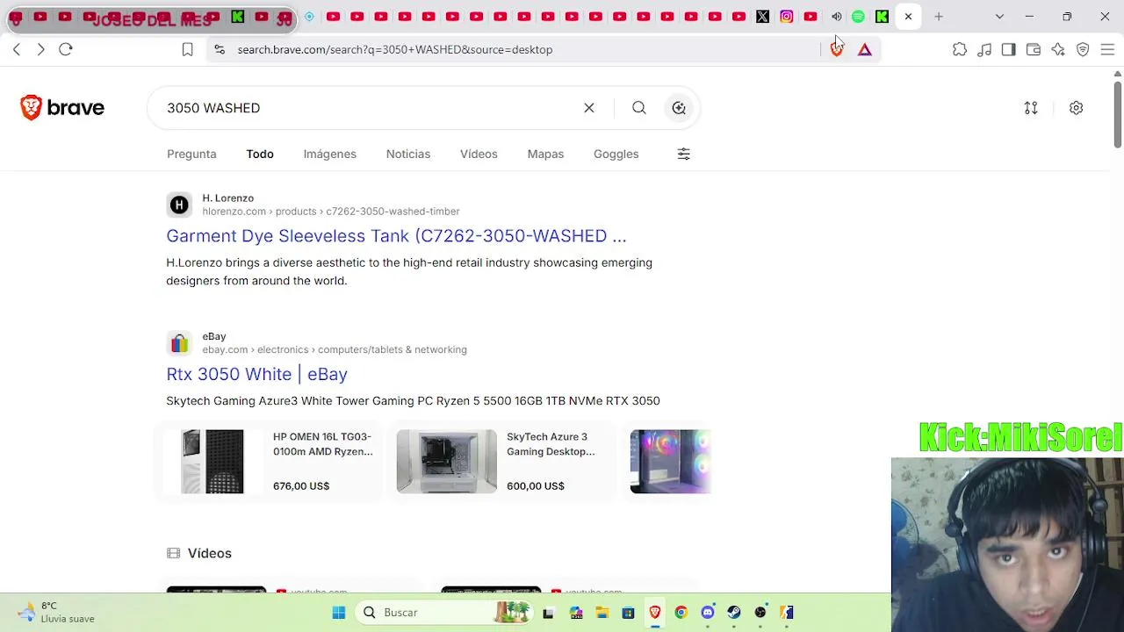Open SkyTech Azure 3 Gaming Desktop thumbnail

pos(446,462)
